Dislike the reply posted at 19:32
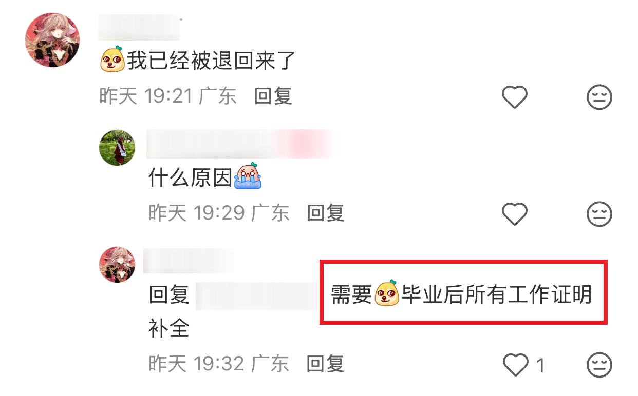This screenshot has height=396, width=638. [x=599, y=365]
